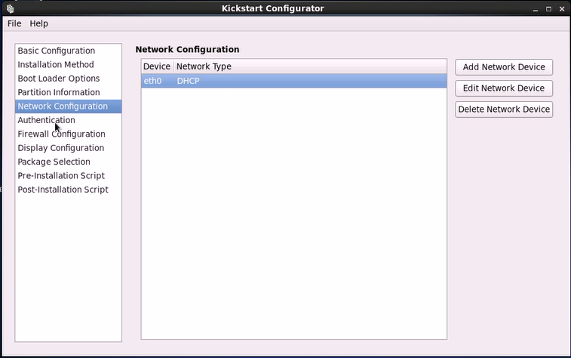Sort by Network Type column header
571x358 pixels.
tap(310, 66)
